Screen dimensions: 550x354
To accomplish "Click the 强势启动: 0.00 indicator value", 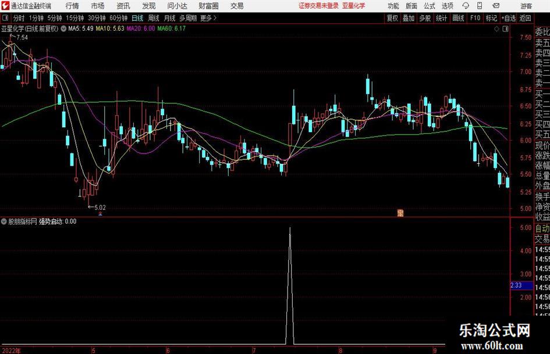I will (x=58, y=221).
